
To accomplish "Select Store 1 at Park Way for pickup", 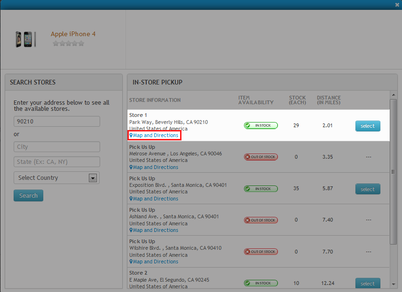I will point(368,126).
